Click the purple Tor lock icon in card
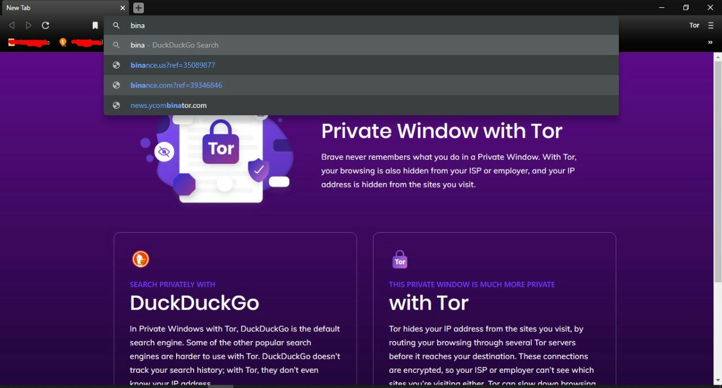This screenshot has height=388, width=722. 400,259
